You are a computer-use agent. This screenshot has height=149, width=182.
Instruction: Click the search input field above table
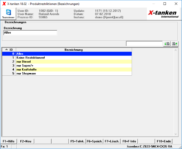tap(144, 44)
